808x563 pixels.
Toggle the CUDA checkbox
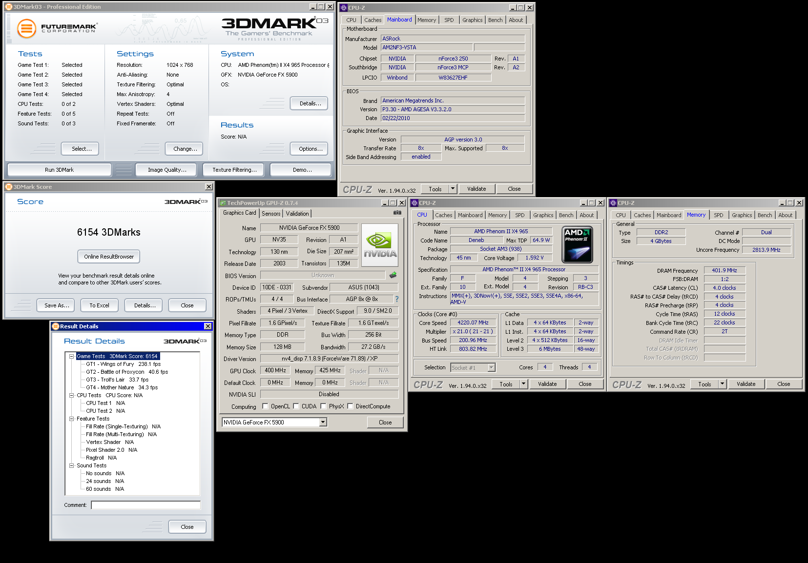coord(296,406)
